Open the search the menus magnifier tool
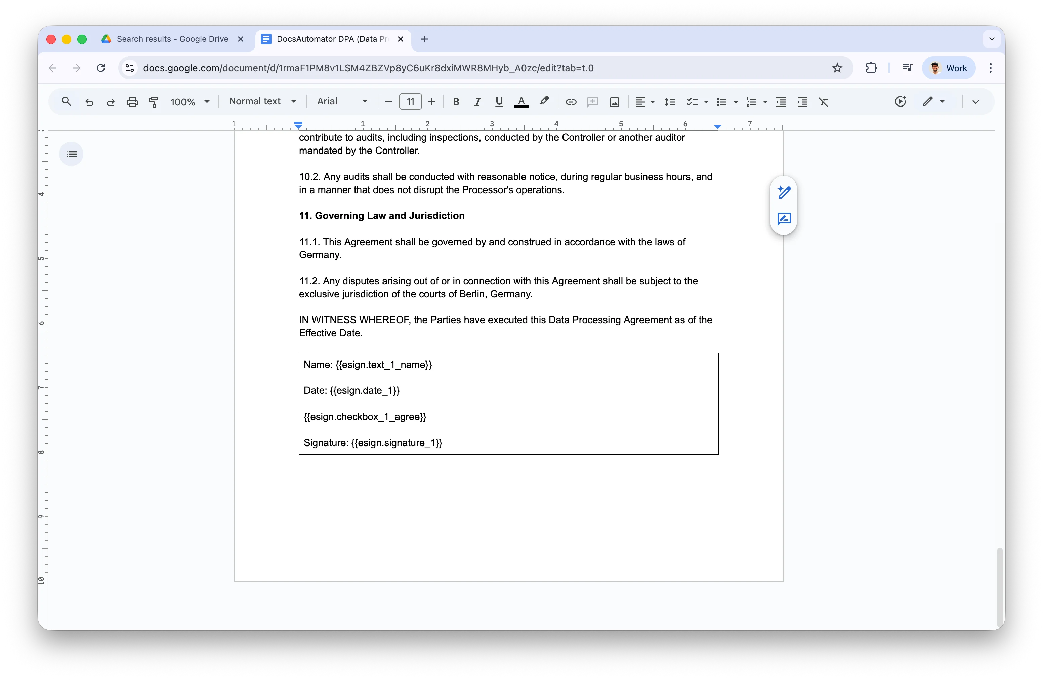This screenshot has width=1043, height=680. pyautogui.click(x=66, y=102)
